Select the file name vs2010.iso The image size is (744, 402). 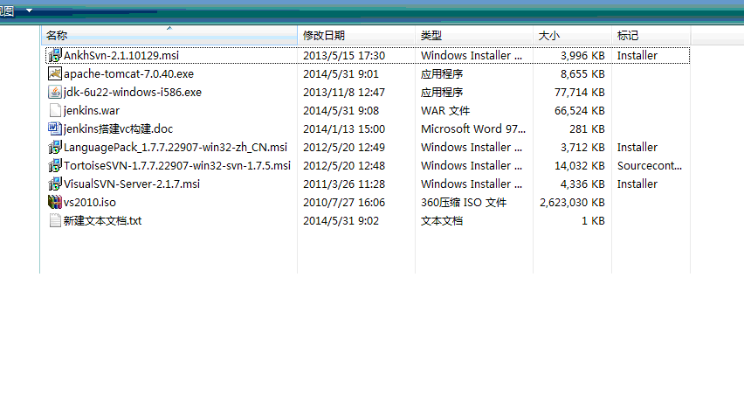click(x=90, y=203)
